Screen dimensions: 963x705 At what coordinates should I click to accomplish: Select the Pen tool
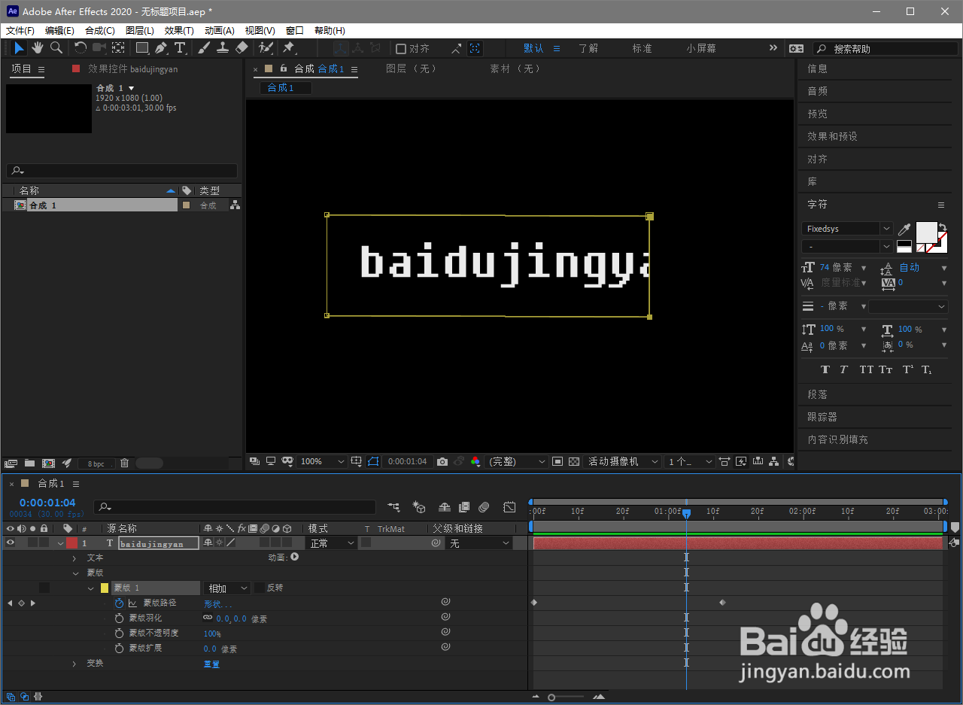pos(161,48)
